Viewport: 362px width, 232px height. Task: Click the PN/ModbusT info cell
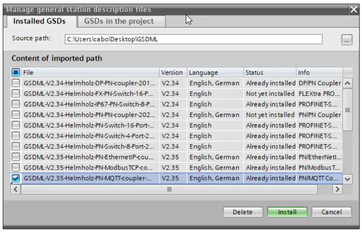319,167
